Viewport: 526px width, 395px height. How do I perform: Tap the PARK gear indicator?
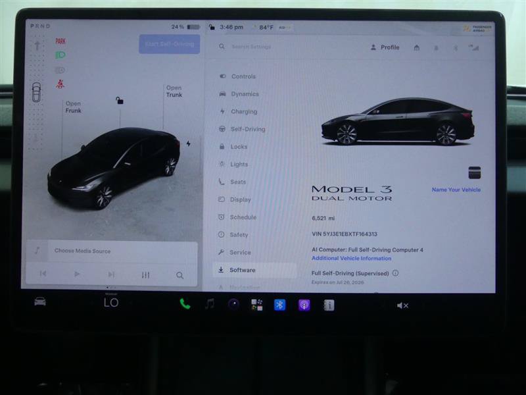[60, 41]
